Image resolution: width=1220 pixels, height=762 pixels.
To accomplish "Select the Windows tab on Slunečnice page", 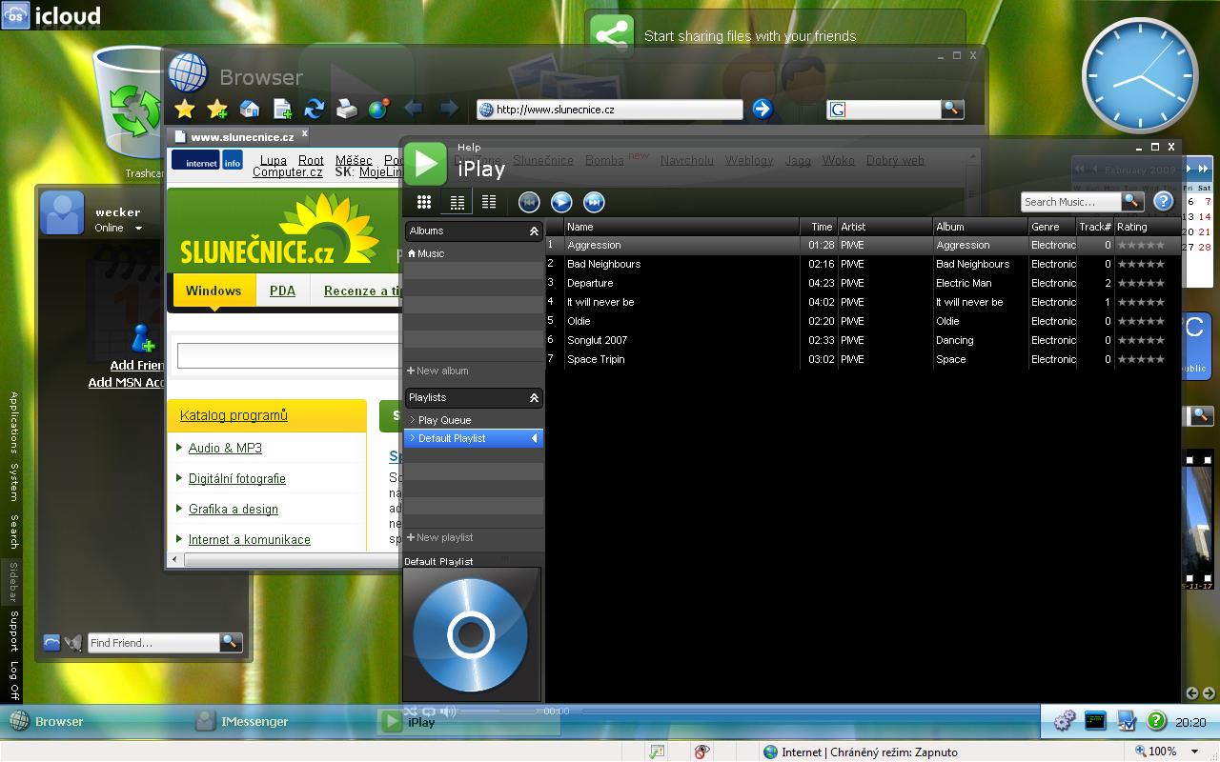I will [x=213, y=291].
